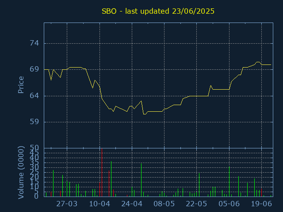Select the date label 24-04
Screen dimensions: 283x212
pyautogui.click(x=132, y=204)
